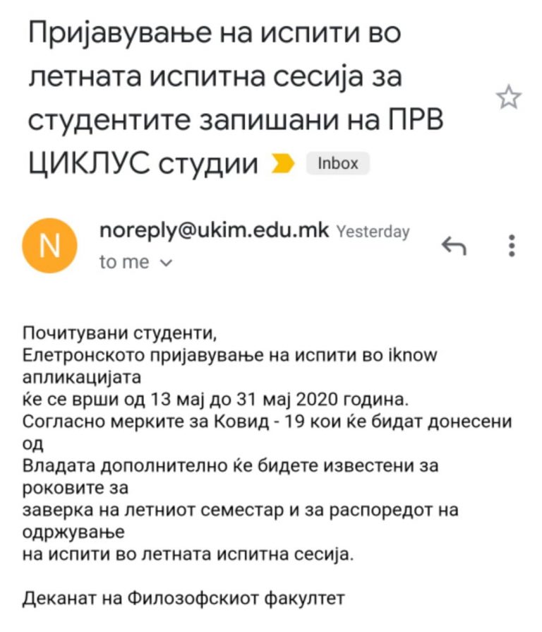Image resolution: width=542 pixels, height=632 pixels.
Task: Tap the reply arrow icon
Action: (454, 246)
